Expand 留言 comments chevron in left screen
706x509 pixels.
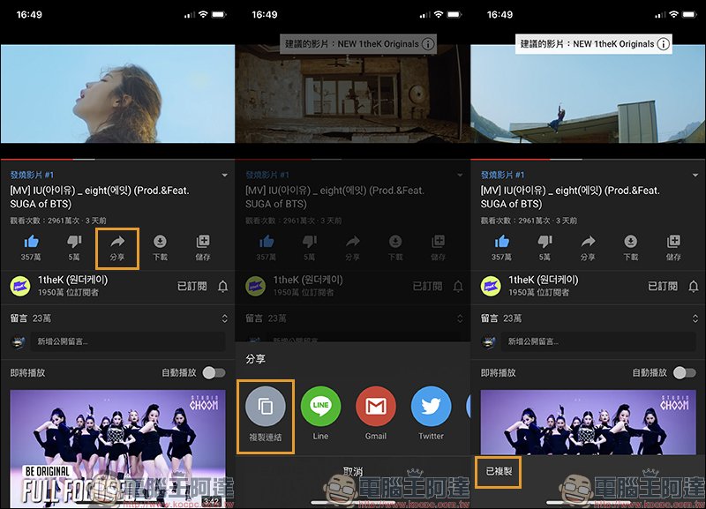225,318
